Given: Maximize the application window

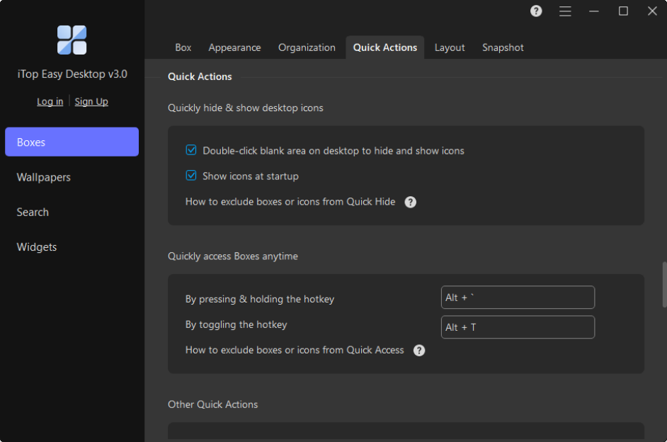Looking at the screenshot, I should click(623, 11).
